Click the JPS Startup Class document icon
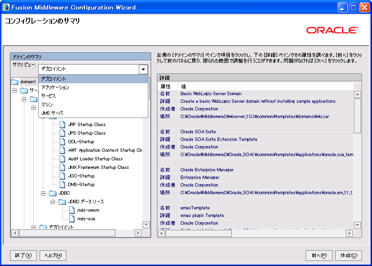The width and height of the screenshot is (372, 266). click(x=62, y=133)
